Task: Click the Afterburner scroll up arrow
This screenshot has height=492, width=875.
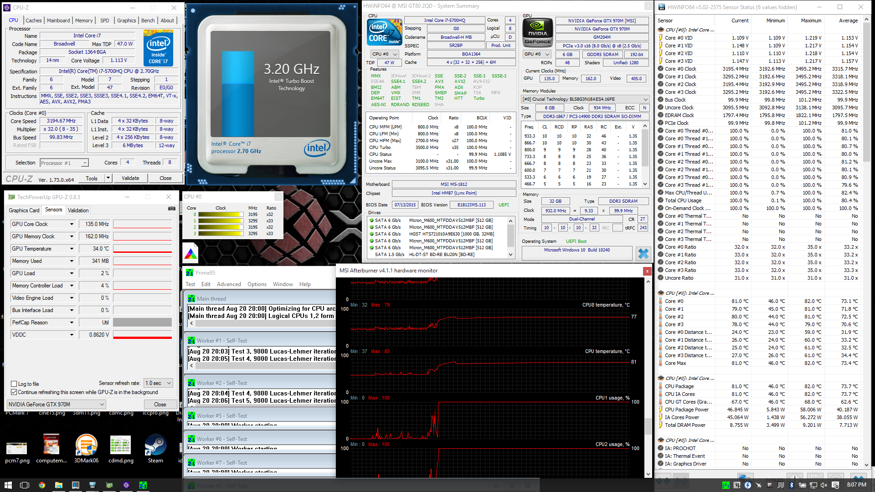Action: click(x=648, y=282)
